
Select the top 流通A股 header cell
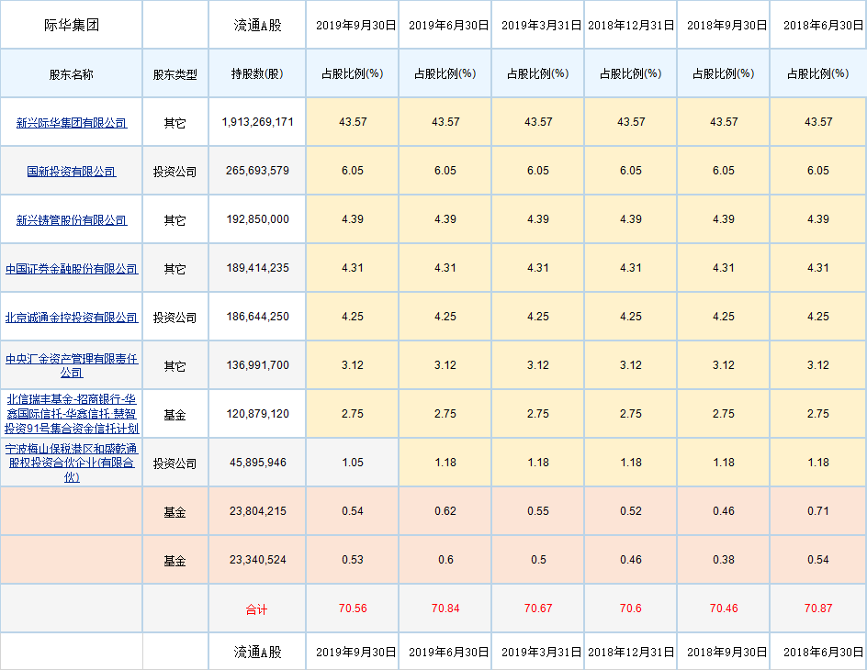tap(257, 25)
